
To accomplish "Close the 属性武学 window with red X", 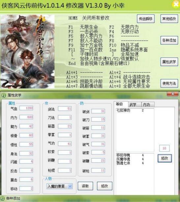I will (173, 94).
